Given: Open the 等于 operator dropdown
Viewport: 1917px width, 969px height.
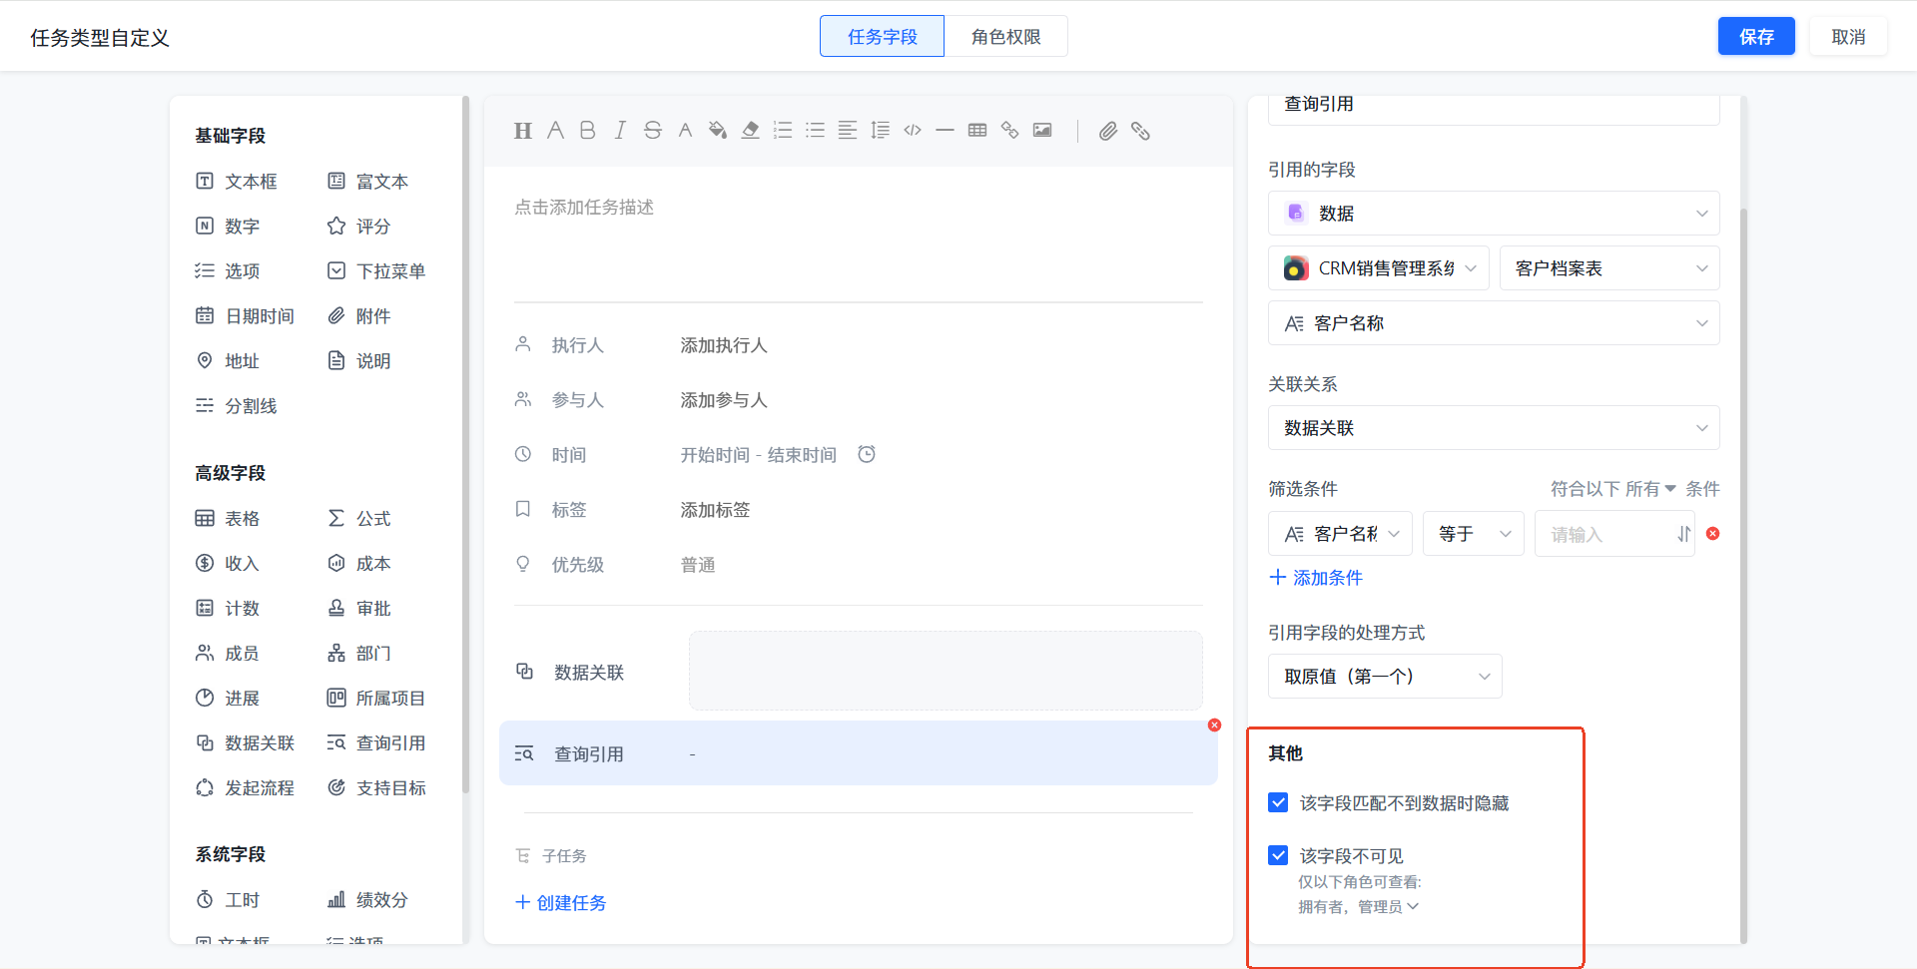Looking at the screenshot, I should 1474,534.
